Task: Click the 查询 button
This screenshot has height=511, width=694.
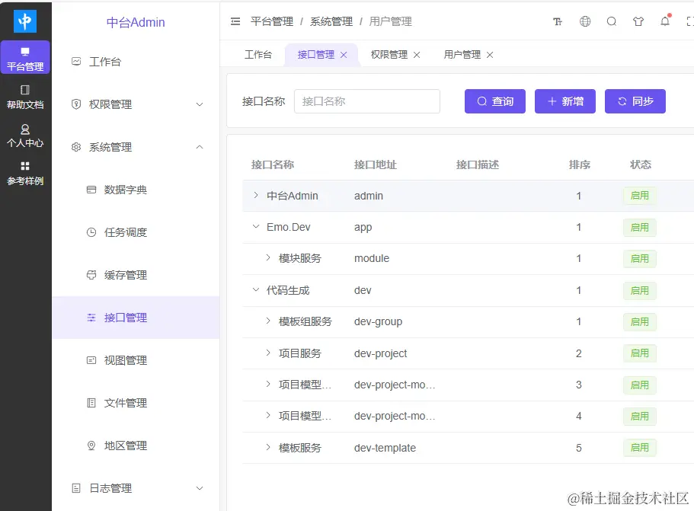Action: coord(495,101)
